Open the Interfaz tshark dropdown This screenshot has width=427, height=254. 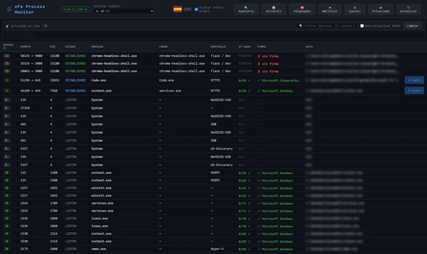(124, 11)
